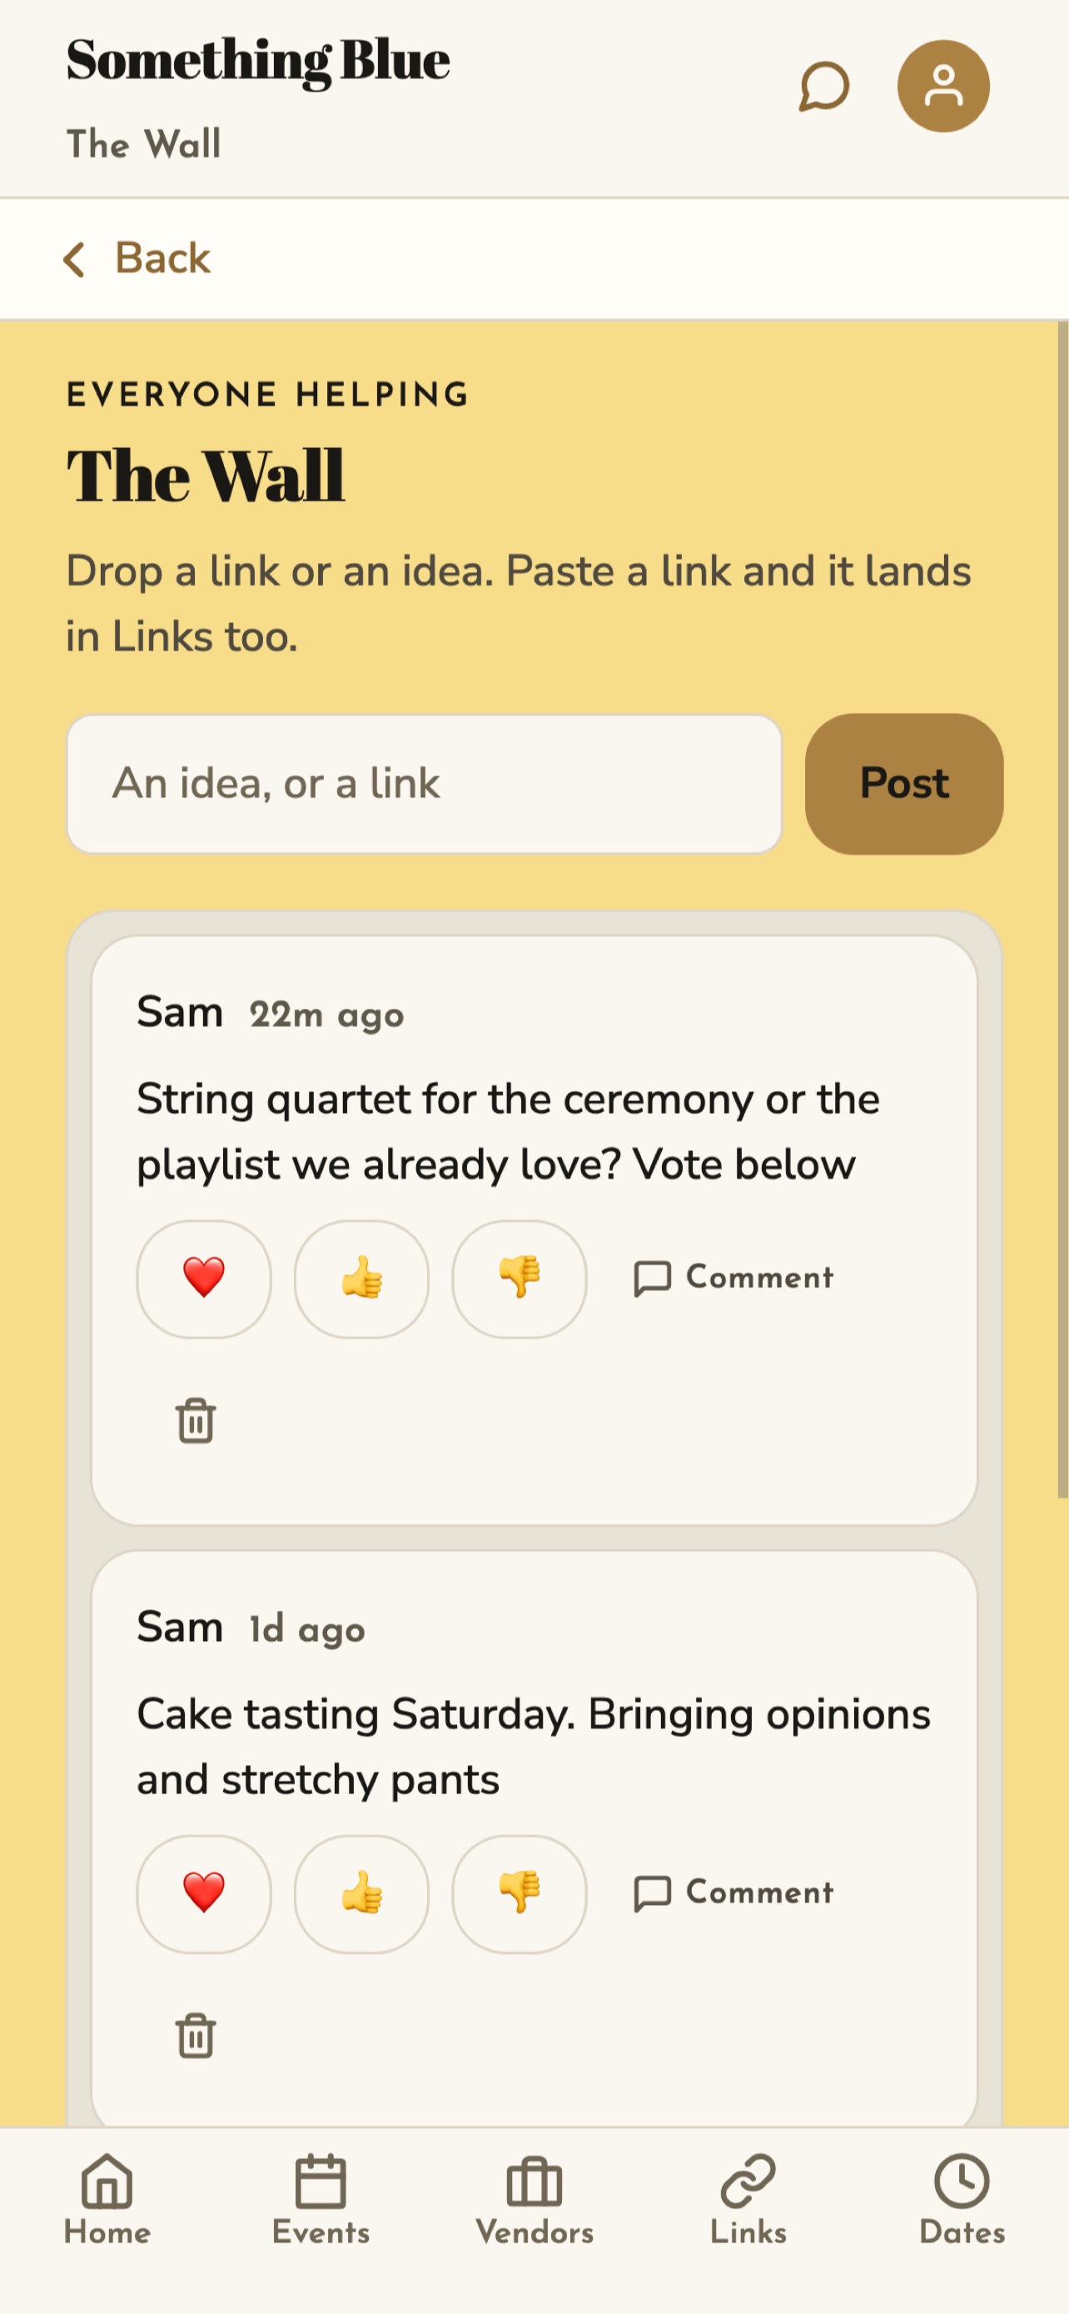Open the user profile avatar

[943, 87]
